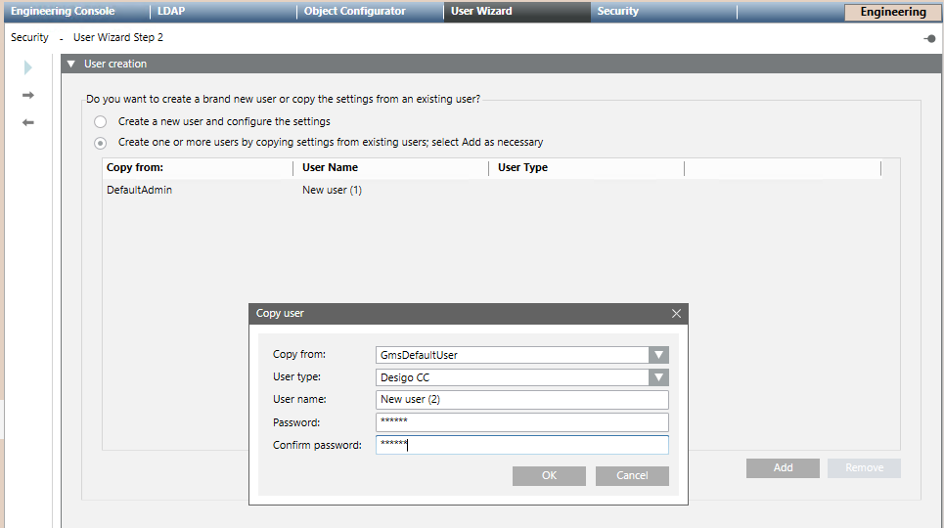The image size is (944, 528).
Task: Click the Password field
Action: 521,422
